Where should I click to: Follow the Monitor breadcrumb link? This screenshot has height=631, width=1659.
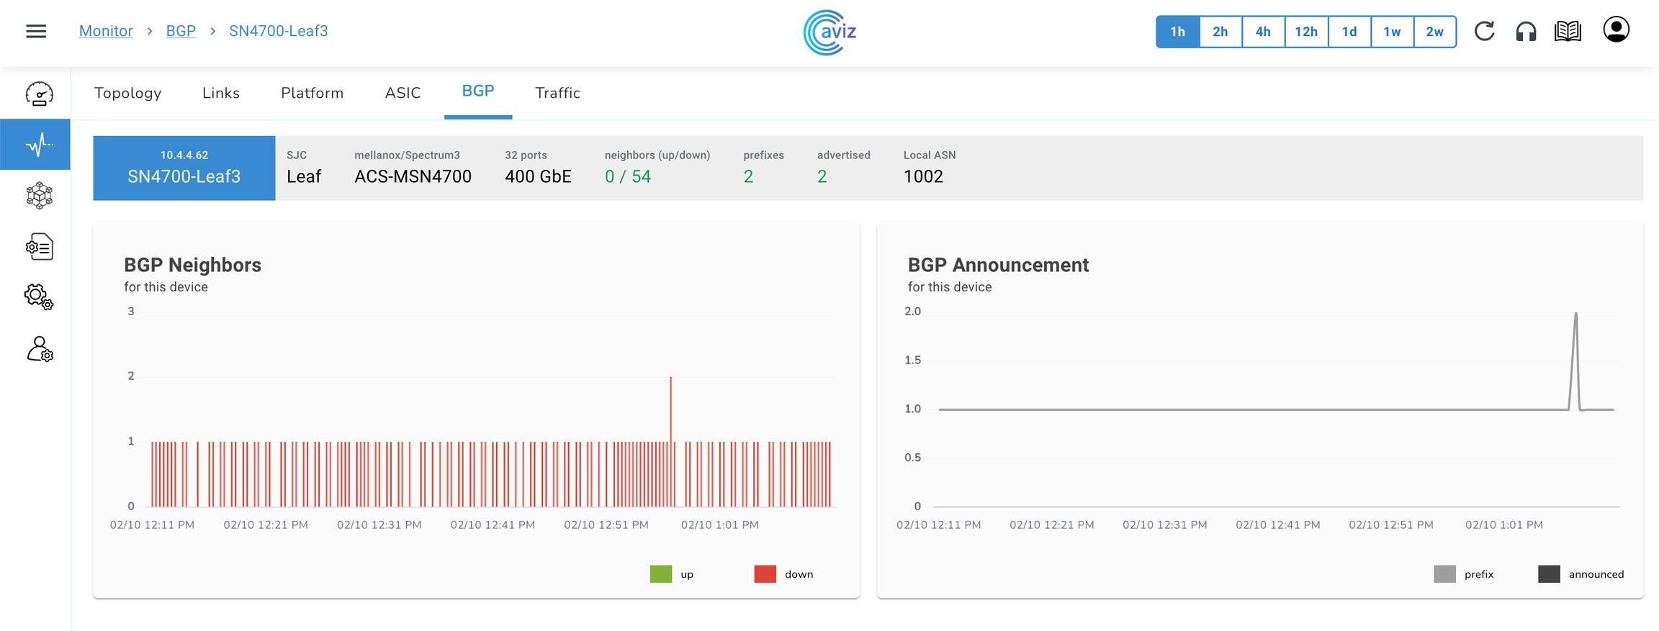106,31
